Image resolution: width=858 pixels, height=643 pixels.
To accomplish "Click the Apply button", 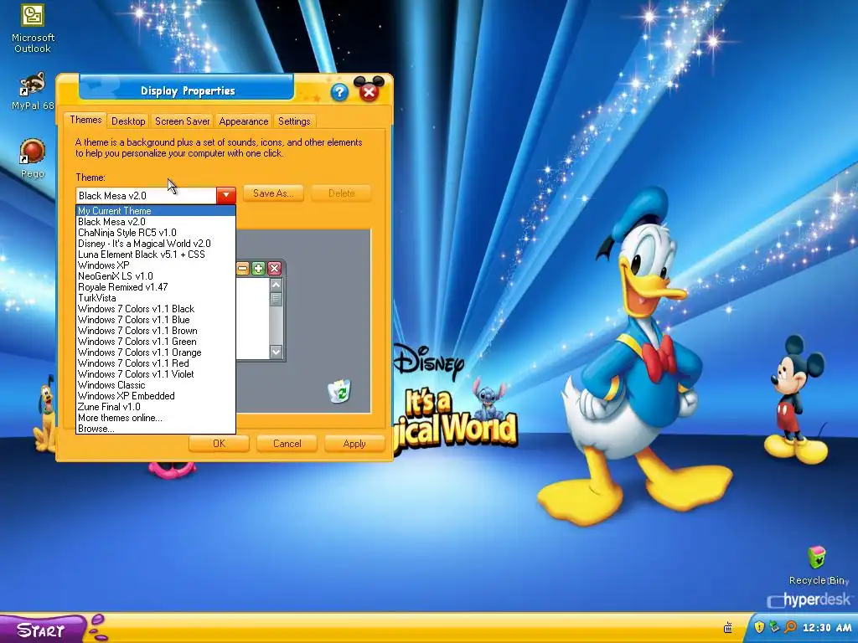I will point(354,444).
